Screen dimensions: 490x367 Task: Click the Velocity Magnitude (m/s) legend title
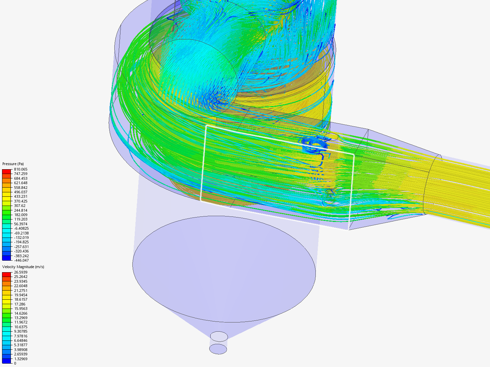click(23, 267)
